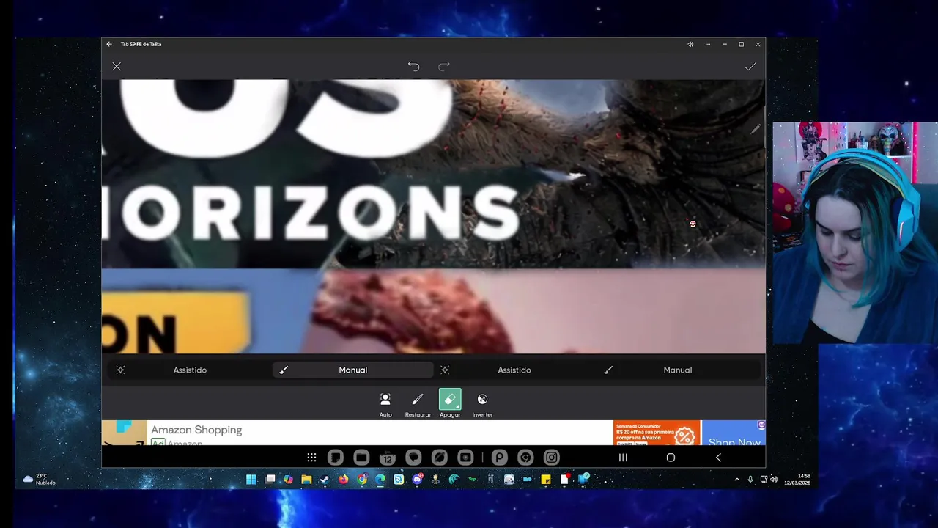This screenshot has height=528, width=938.
Task: Open the Messages app in the tablet dock
Action: point(413,458)
